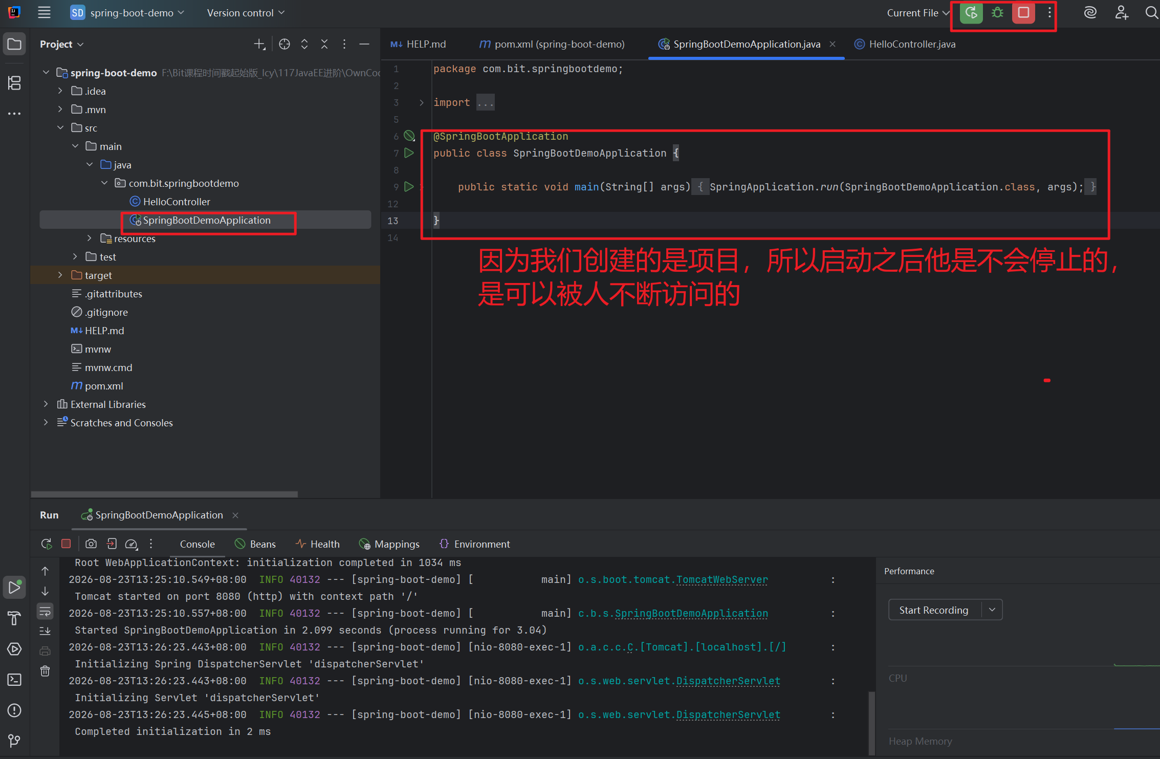
Task: Open Project panel options menu
Action: (x=344, y=45)
